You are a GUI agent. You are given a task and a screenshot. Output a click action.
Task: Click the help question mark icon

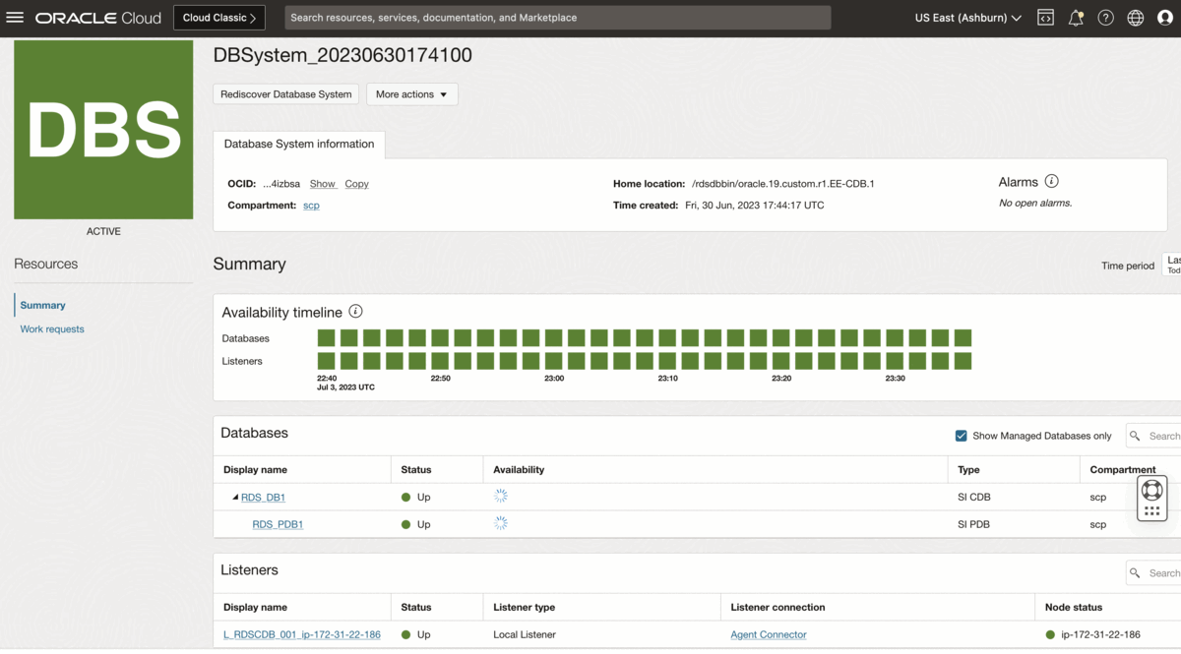tap(1105, 18)
